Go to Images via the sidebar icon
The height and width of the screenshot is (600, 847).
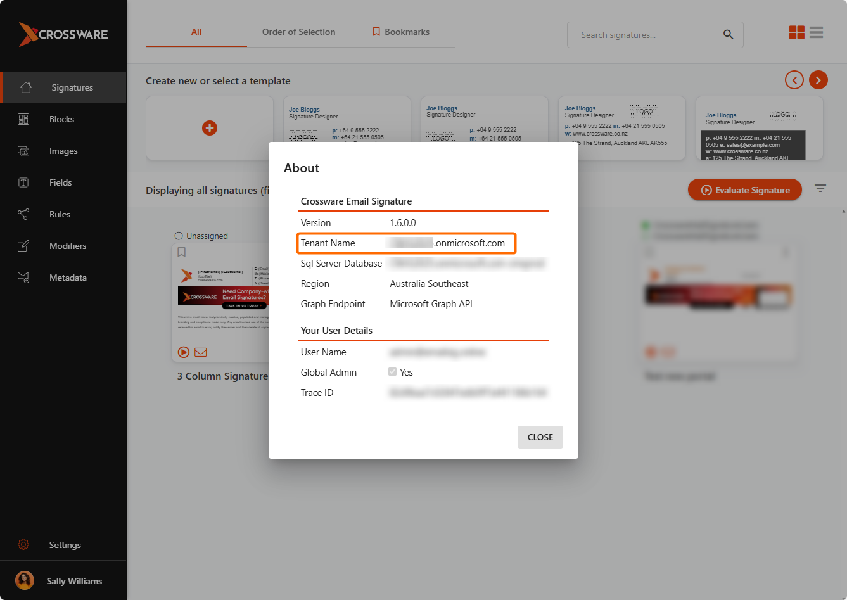click(x=23, y=151)
